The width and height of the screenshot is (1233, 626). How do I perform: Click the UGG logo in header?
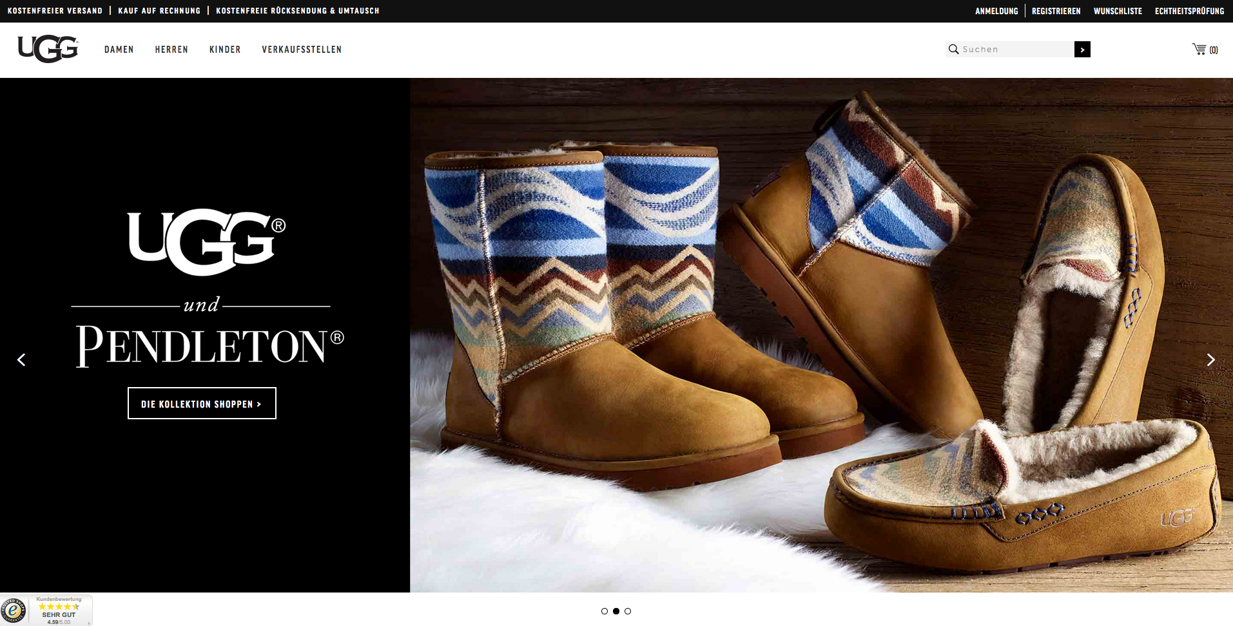tap(48, 49)
